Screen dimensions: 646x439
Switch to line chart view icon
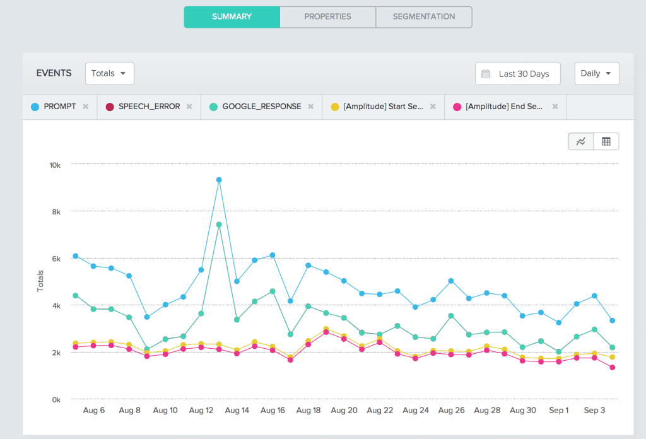[581, 141]
